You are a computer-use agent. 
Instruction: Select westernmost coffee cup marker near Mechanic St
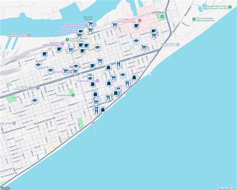pyautogui.click(x=44, y=54)
